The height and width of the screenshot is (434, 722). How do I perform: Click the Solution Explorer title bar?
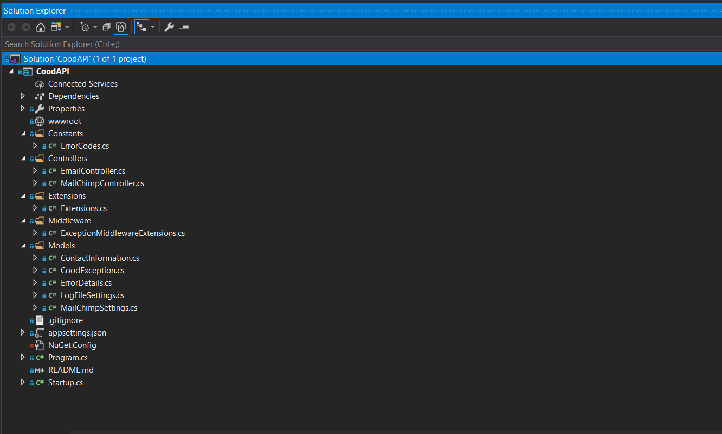pos(361,10)
